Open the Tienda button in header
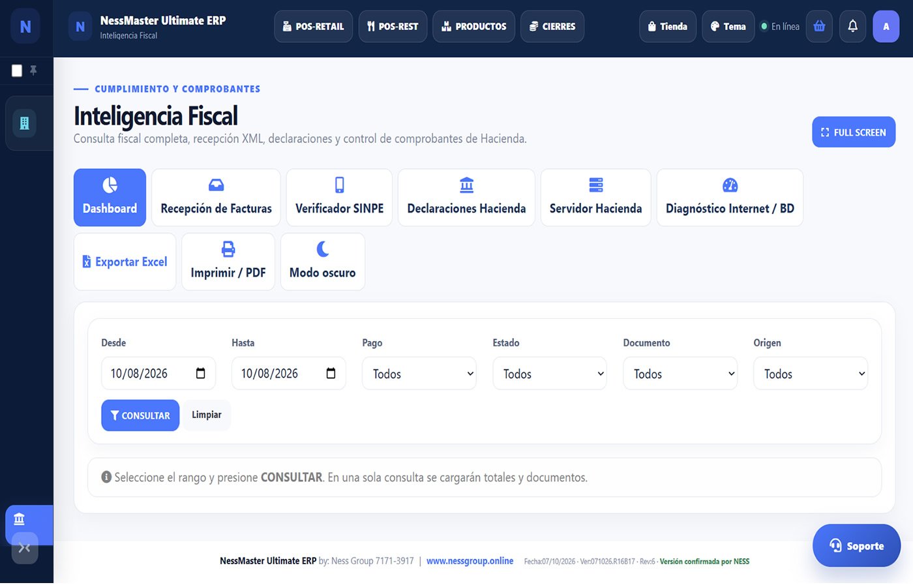The image size is (913, 587). [x=668, y=27]
